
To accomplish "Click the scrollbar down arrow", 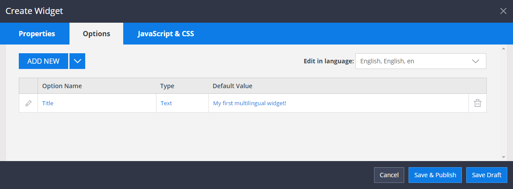I will coord(503,157).
